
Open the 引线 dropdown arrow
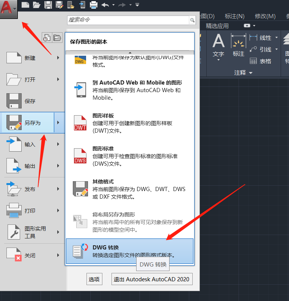[276, 50]
